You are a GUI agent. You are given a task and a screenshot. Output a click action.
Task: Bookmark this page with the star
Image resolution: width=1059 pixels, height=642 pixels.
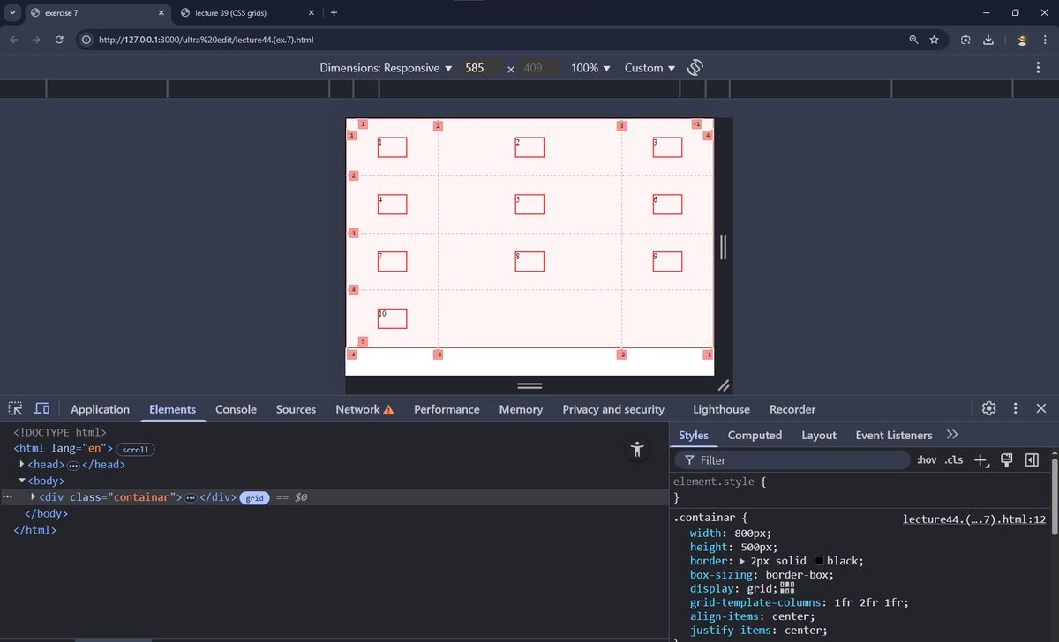coord(934,40)
